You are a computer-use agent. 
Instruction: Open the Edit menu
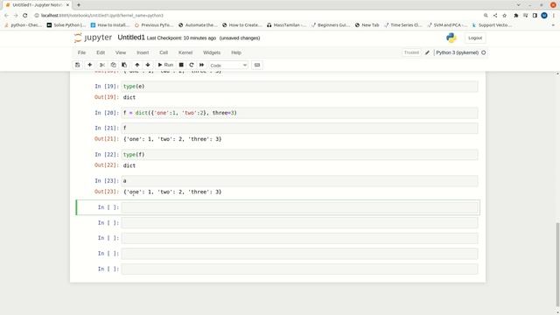click(101, 52)
